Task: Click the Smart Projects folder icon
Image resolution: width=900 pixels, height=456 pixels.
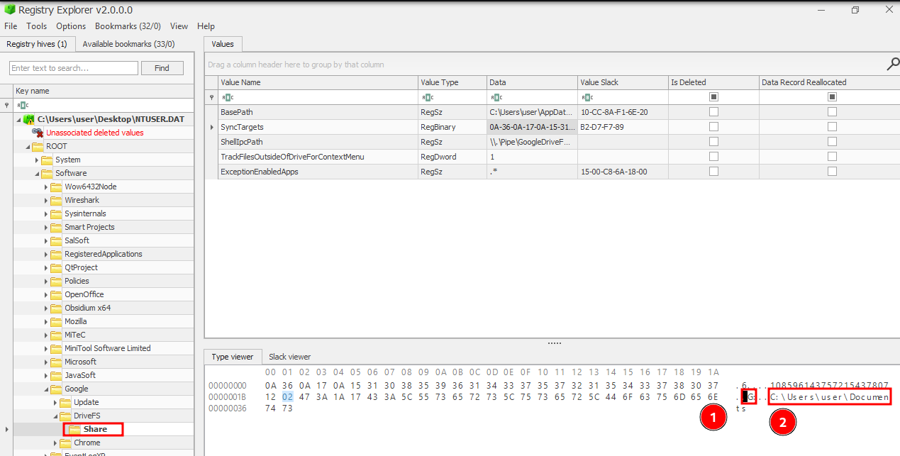Action: 57,227
